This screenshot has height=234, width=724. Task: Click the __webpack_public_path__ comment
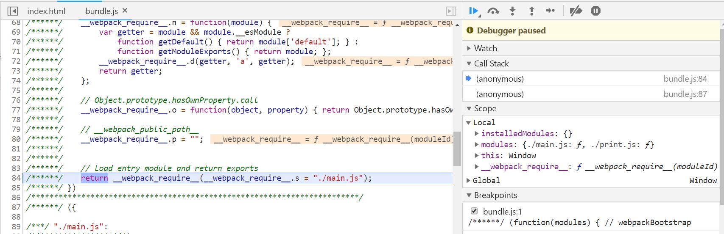[140, 129]
